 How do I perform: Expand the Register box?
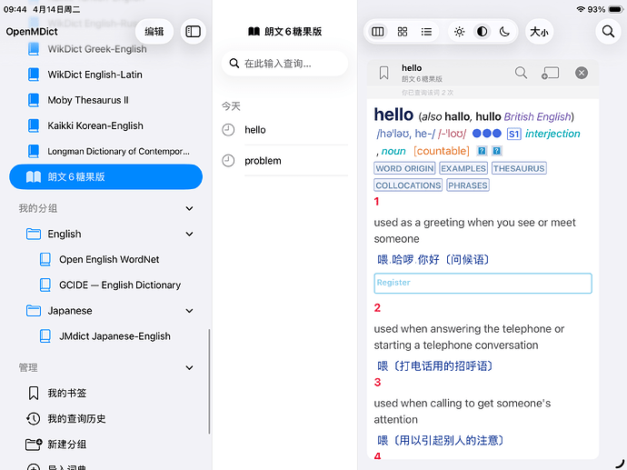pyautogui.click(x=483, y=284)
